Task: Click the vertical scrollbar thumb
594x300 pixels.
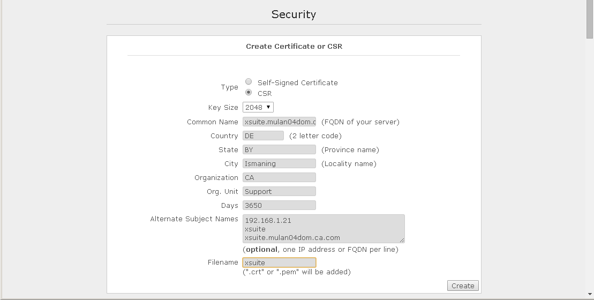Action: (590, 19)
